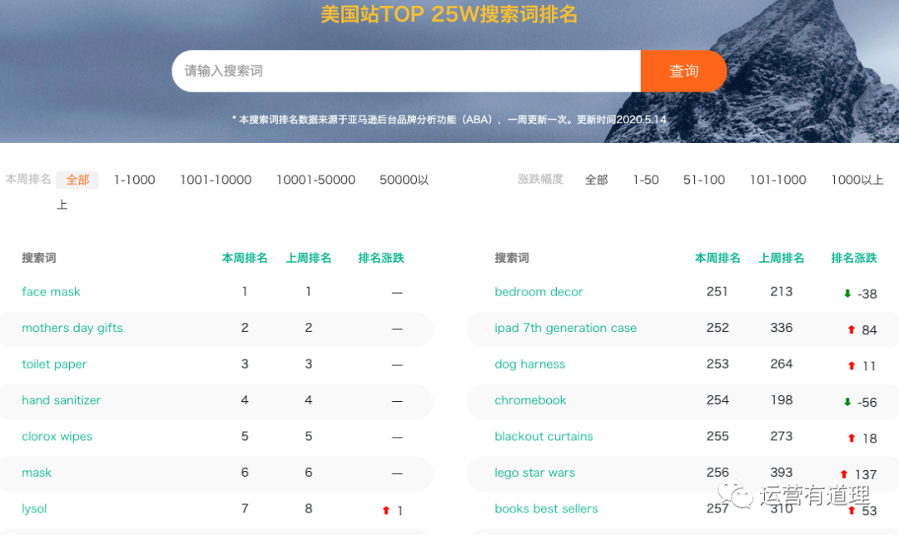
Task: Select the 全部 weekly rank filter
Action: pos(77,180)
